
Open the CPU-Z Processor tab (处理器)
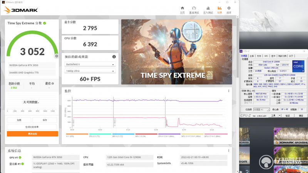(x=244, y=56)
